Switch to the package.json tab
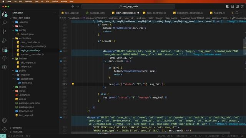This screenshot has height=138, width=246. click(95, 13)
